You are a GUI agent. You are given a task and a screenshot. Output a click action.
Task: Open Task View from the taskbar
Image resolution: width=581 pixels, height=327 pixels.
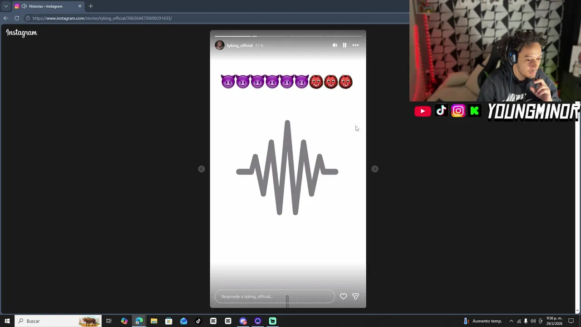click(x=109, y=321)
